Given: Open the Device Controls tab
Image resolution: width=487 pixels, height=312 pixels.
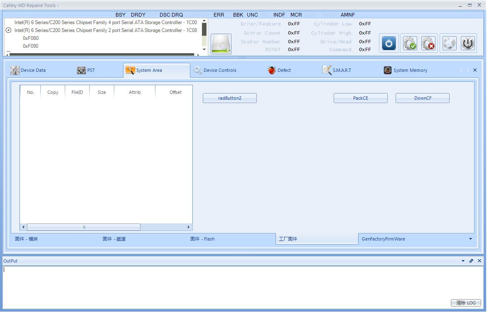Looking at the screenshot, I should point(215,70).
